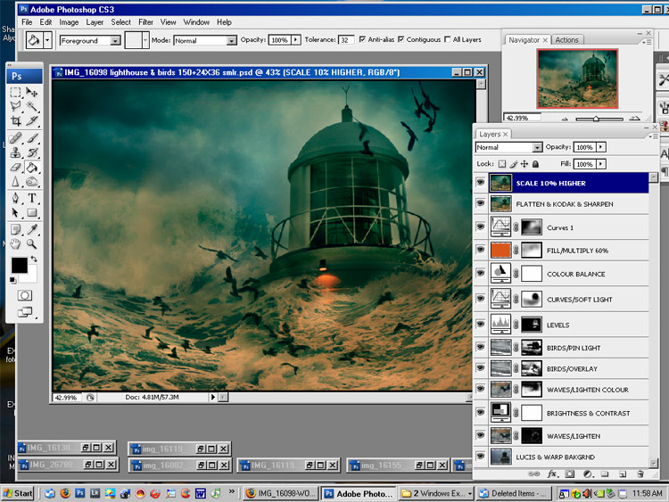The width and height of the screenshot is (669, 502).
Task: Click the Windows Start button
Action: click(x=18, y=493)
